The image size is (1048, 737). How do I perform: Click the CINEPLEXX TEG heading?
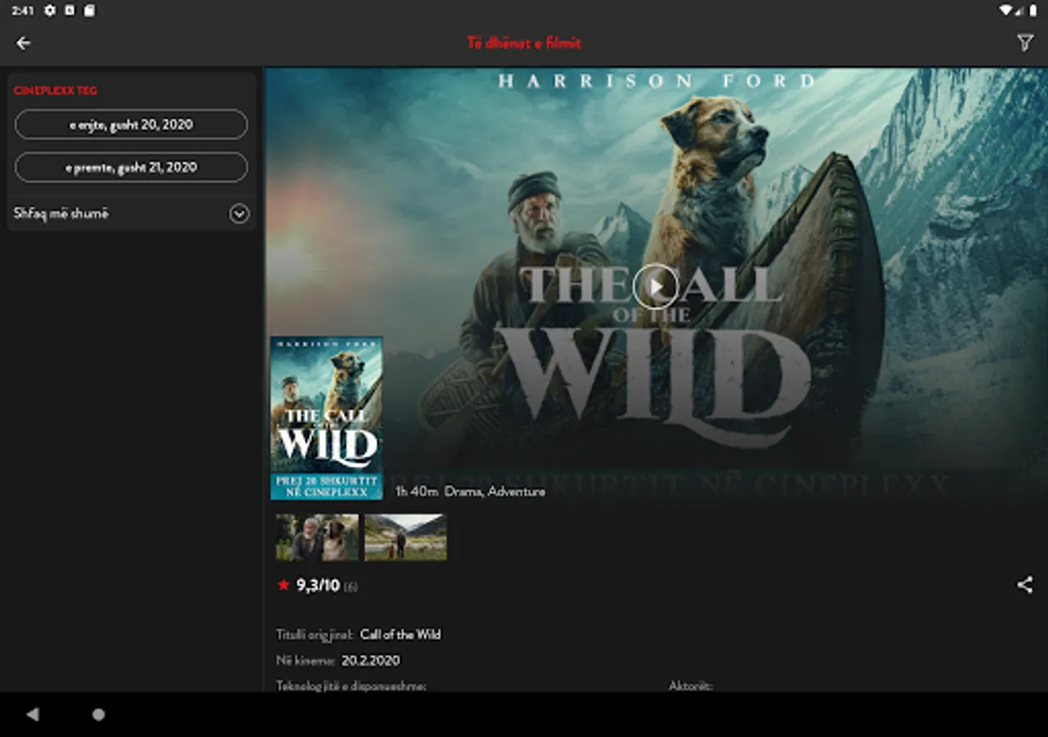coord(56,91)
